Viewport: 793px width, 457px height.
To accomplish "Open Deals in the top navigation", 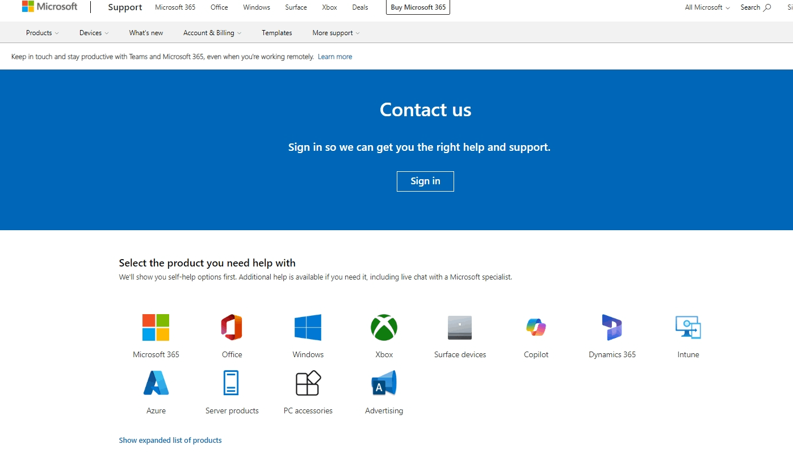I will click(360, 7).
